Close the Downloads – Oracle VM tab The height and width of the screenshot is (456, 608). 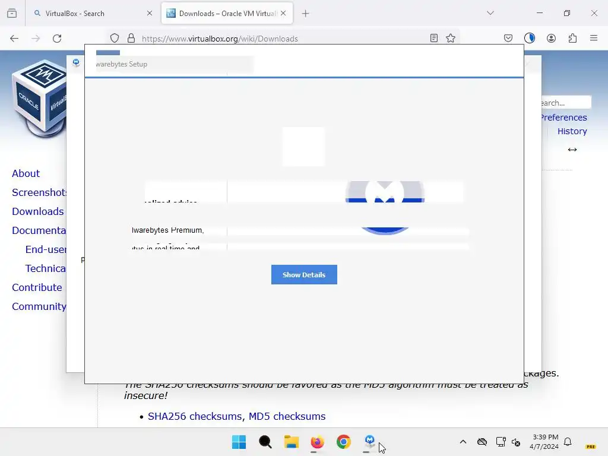click(283, 13)
